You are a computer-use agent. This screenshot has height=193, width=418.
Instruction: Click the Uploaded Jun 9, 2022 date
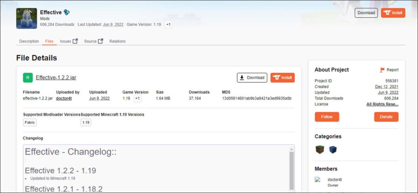pos(100,98)
